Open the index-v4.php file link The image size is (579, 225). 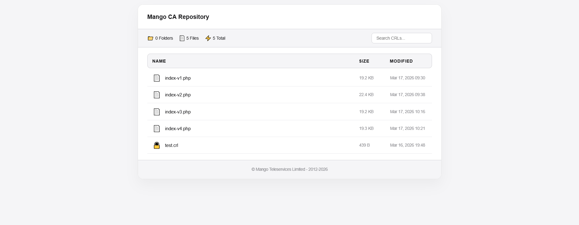point(178,129)
